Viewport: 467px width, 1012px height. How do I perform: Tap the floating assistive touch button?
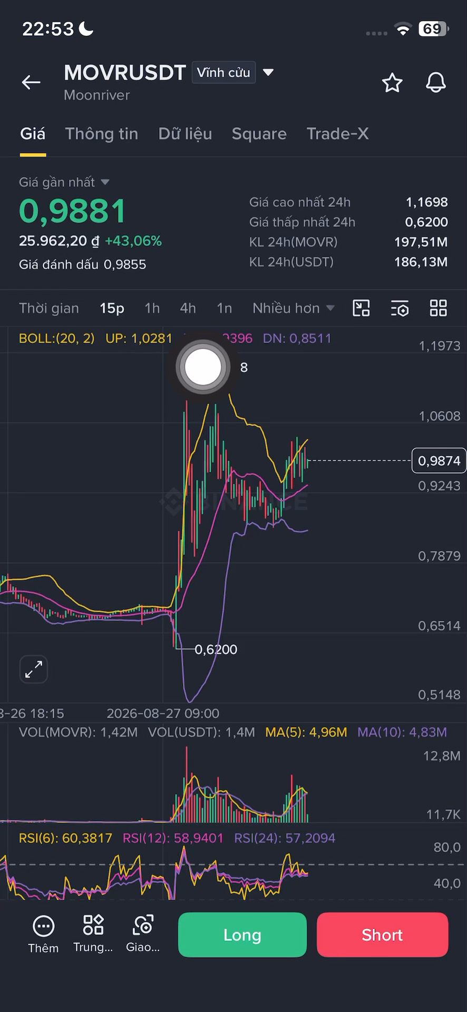[x=203, y=367]
